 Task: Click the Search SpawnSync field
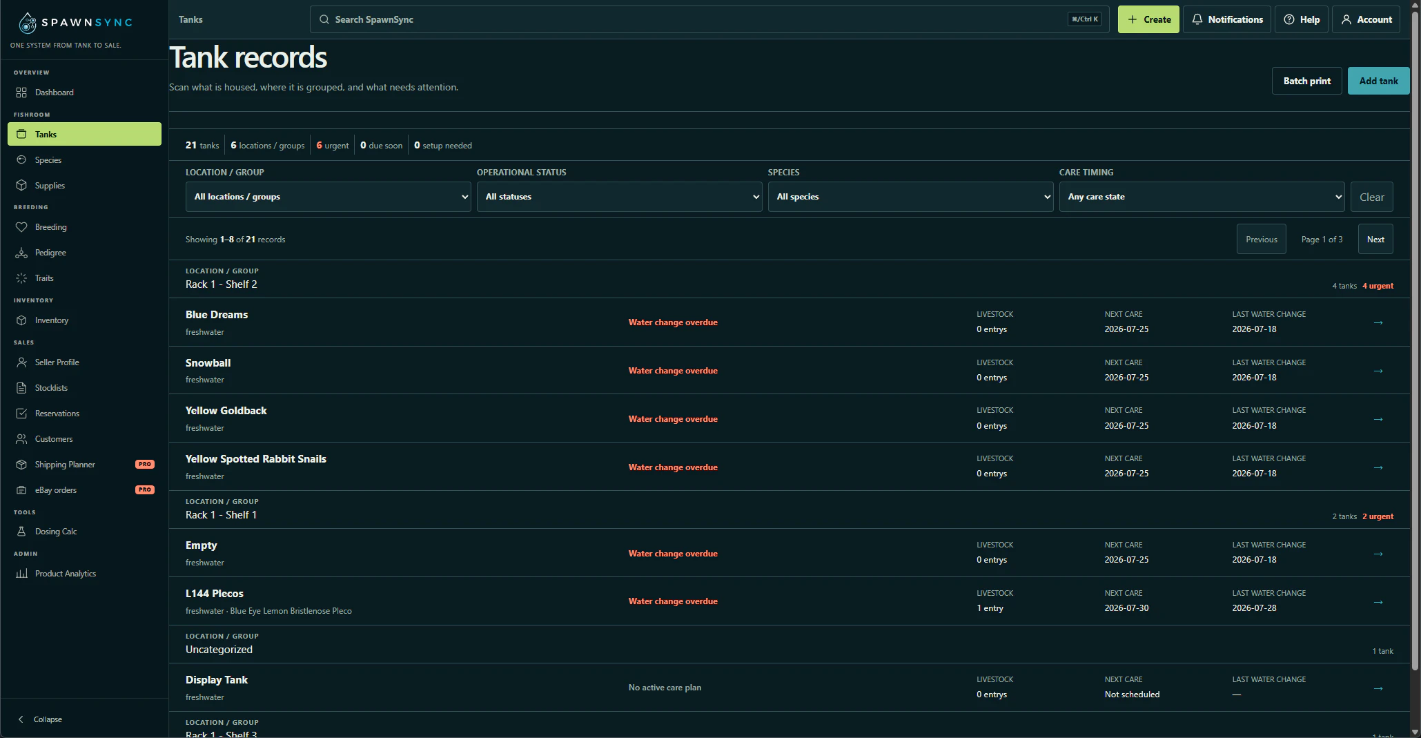pos(709,19)
